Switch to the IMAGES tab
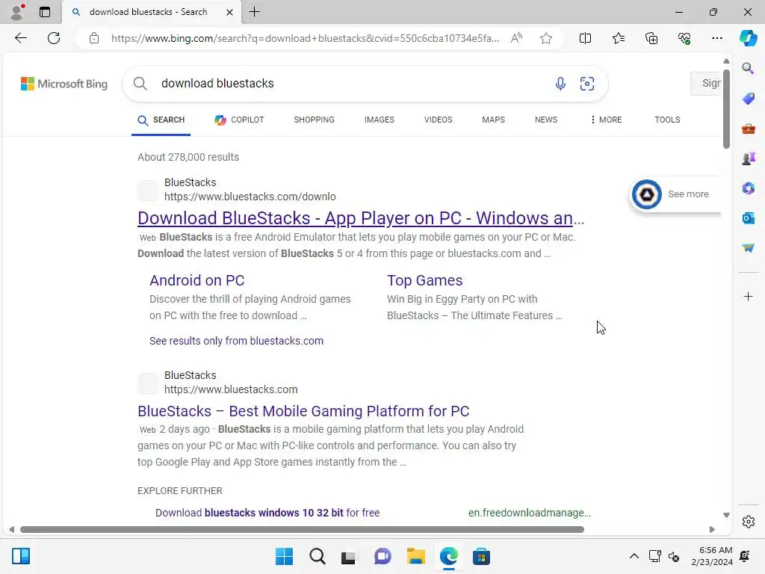 point(379,120)
